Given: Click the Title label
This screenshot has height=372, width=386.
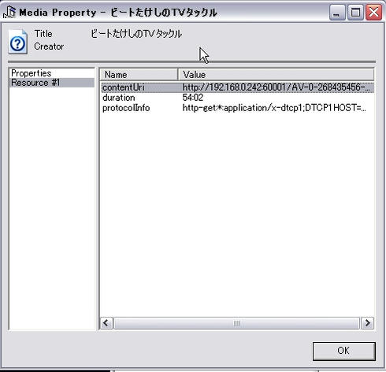Looking at the screenshot, I should (x=43, y=34).
